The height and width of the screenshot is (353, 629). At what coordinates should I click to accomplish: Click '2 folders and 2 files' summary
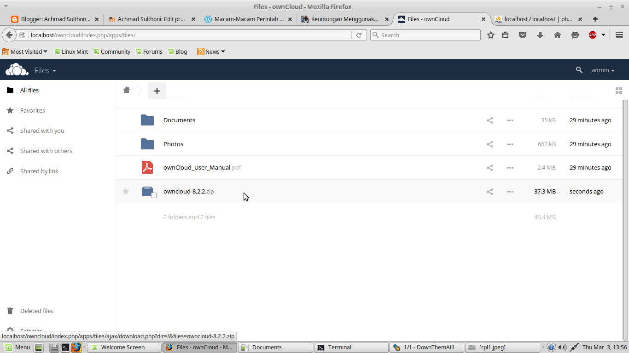(189, 217)
